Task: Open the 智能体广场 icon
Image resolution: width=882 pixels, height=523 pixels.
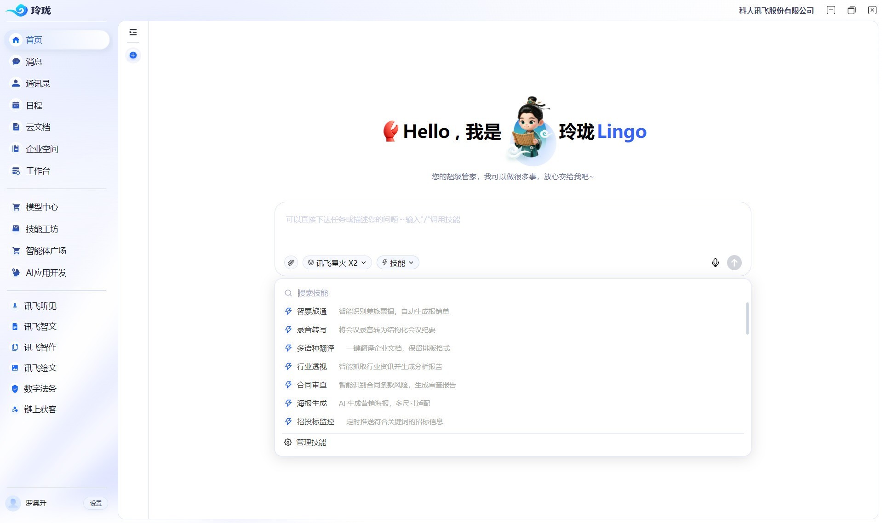Action: click(x=16, y=250)
